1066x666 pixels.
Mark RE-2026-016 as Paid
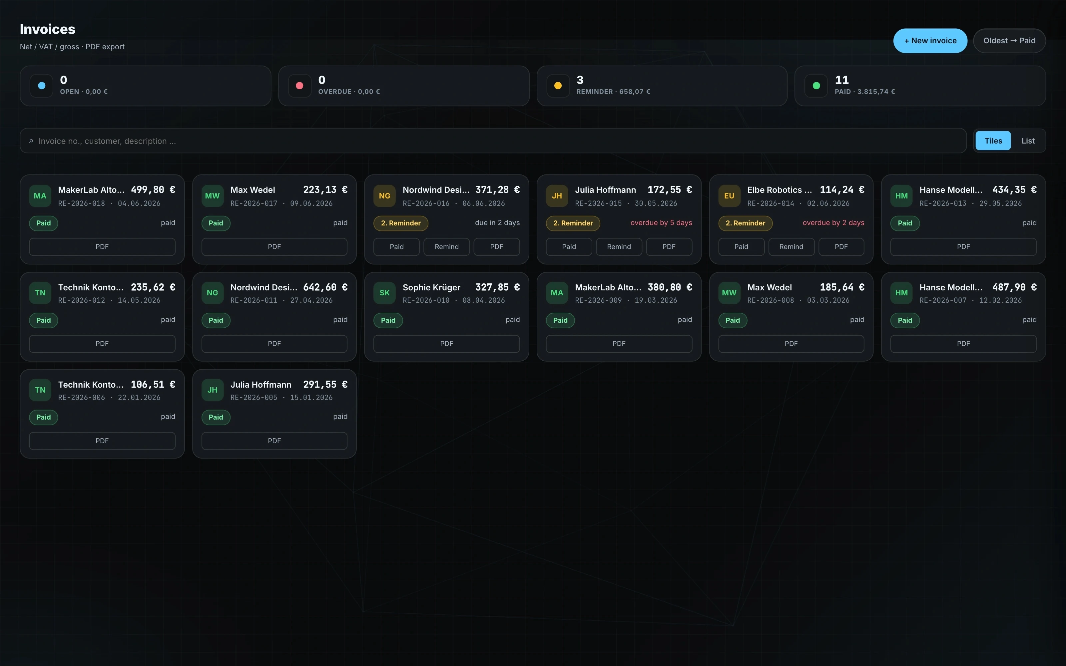(x=396, y=247)
